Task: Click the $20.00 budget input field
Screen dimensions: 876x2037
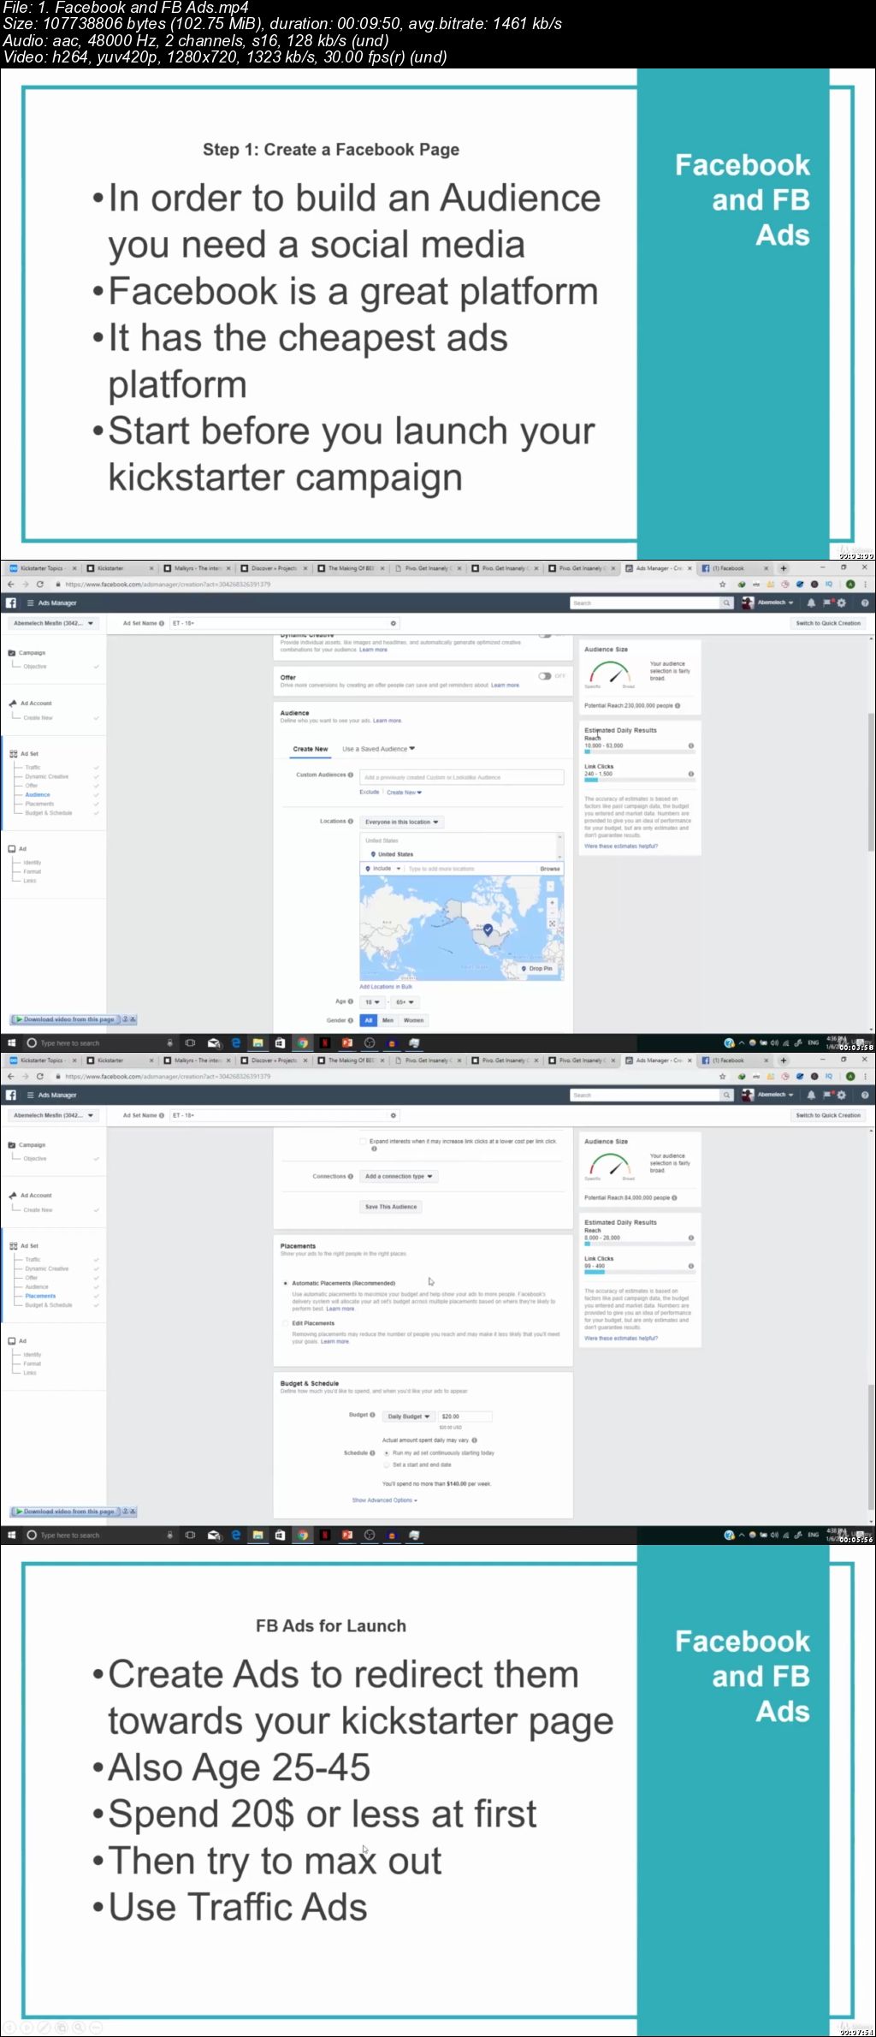Action: tap(465, 1416)
